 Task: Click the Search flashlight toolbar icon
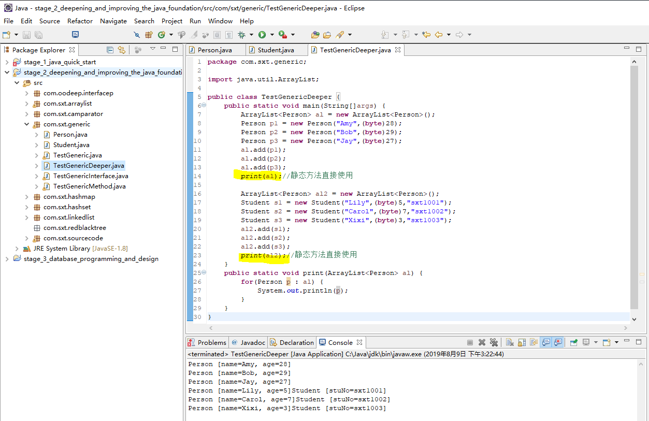click(340, 35)
